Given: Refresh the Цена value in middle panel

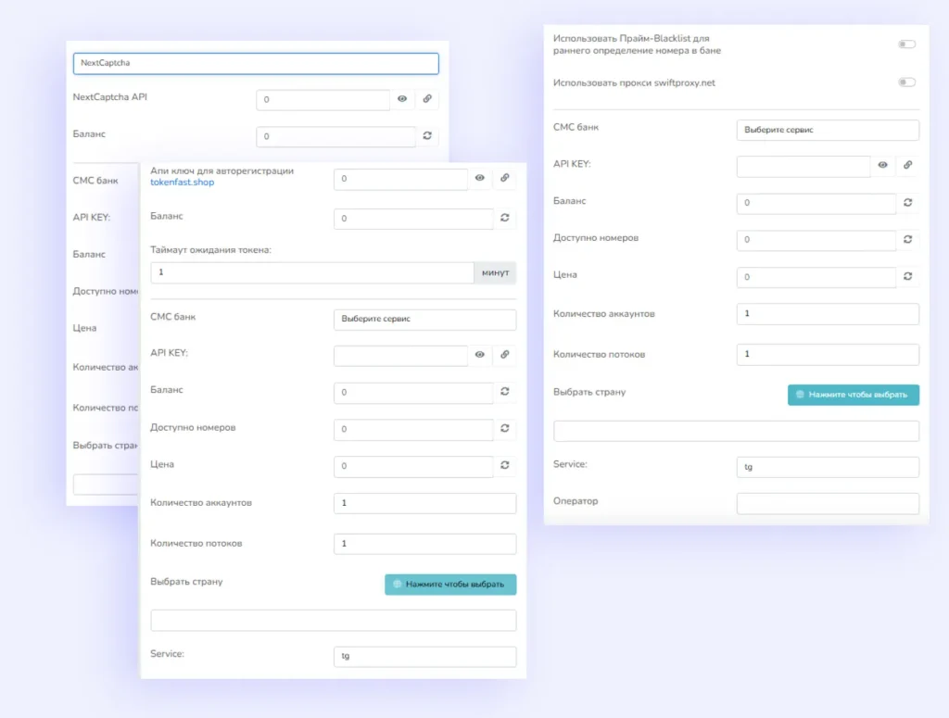Looking at the screenshot, I should pos(505,465).
